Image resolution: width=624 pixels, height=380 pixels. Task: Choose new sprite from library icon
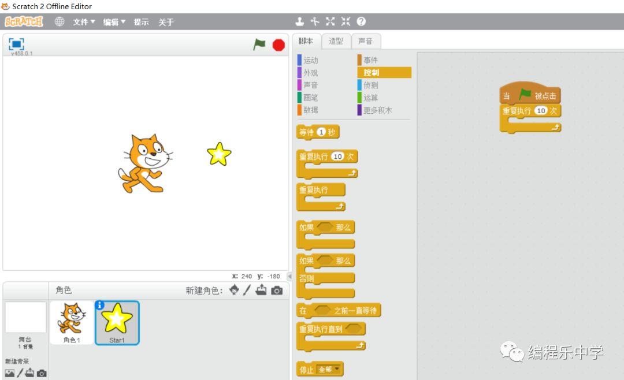coord(235,290)
